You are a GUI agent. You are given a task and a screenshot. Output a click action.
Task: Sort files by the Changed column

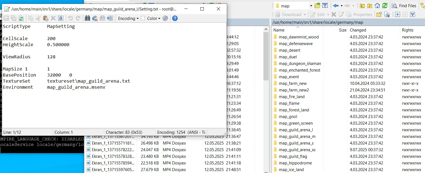click(358, 30)
